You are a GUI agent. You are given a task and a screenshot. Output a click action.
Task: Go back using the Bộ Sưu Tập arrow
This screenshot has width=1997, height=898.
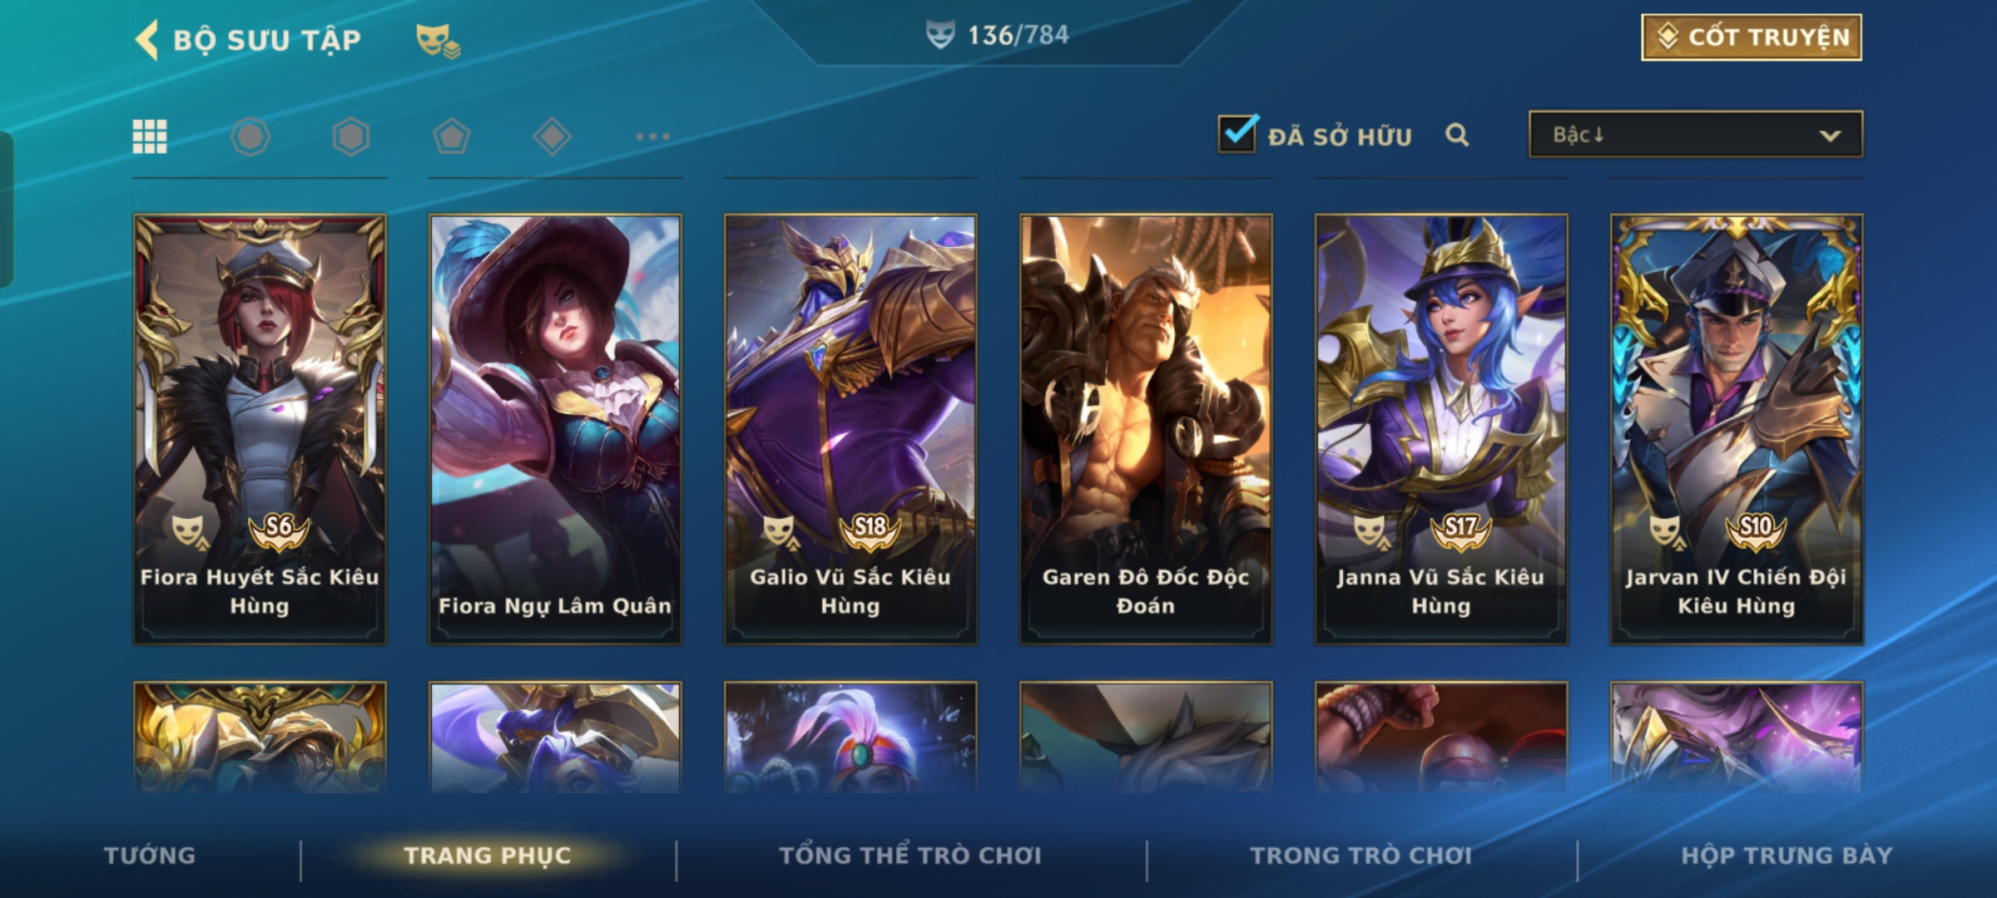click(x=147, y=40)
